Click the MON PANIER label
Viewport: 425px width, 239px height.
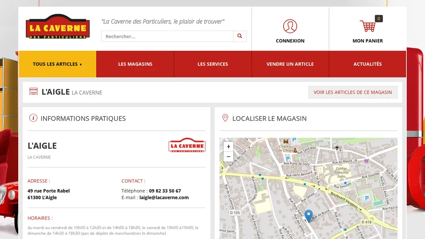coord(367,41)
